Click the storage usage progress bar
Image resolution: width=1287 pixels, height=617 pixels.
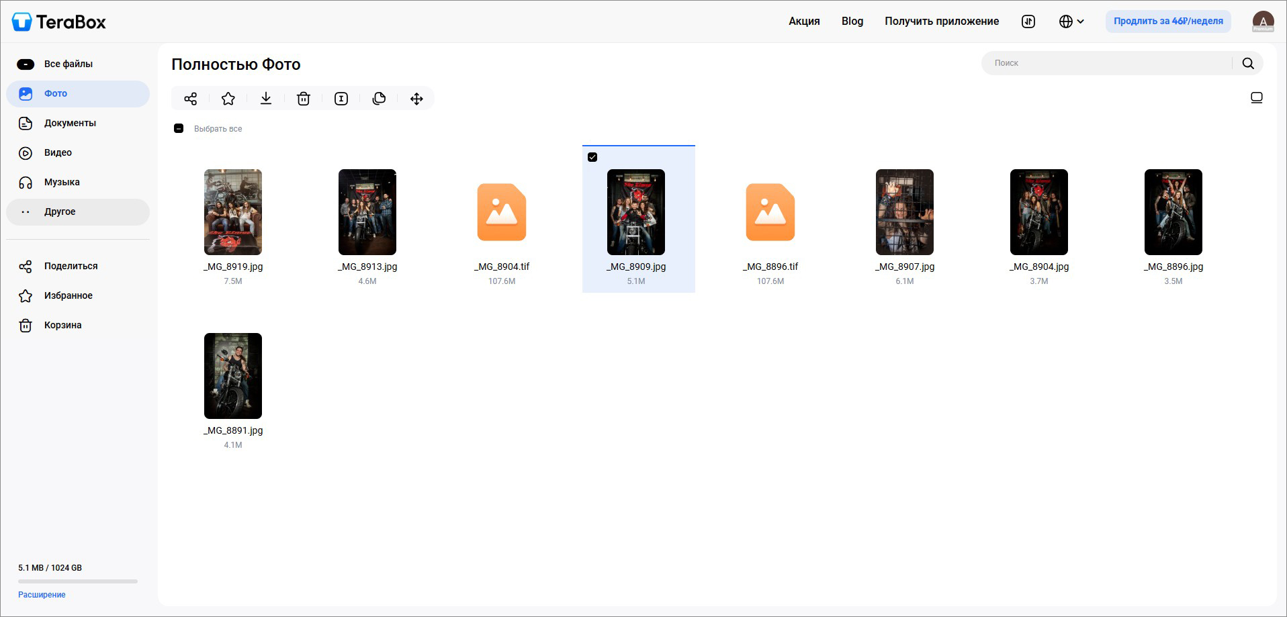[x=78, y=581]
